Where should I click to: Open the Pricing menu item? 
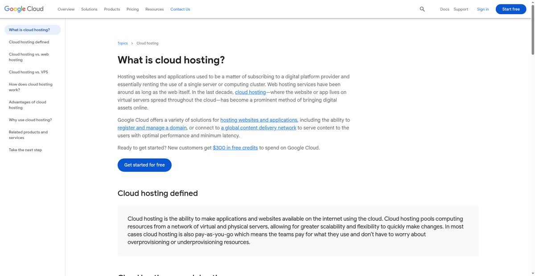132,9
